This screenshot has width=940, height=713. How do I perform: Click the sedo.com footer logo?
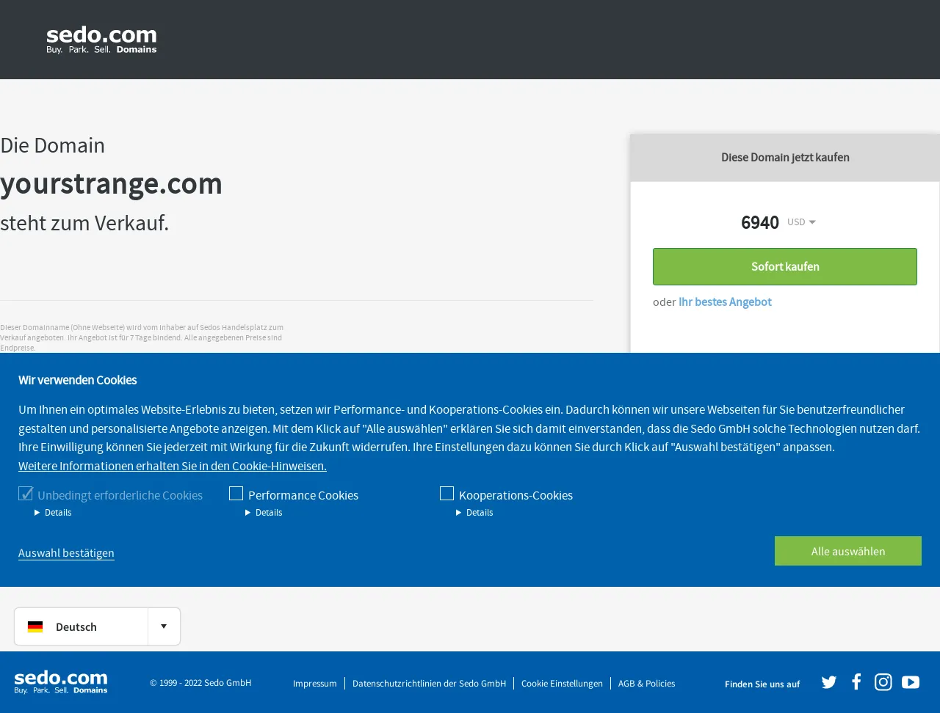pyautogui.click(x=61, y=682)
